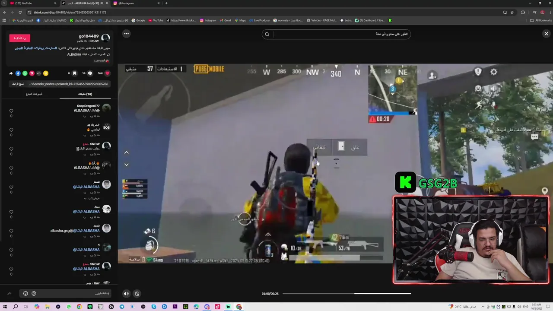Like SnapDragon777's comment

pos(11,111)
